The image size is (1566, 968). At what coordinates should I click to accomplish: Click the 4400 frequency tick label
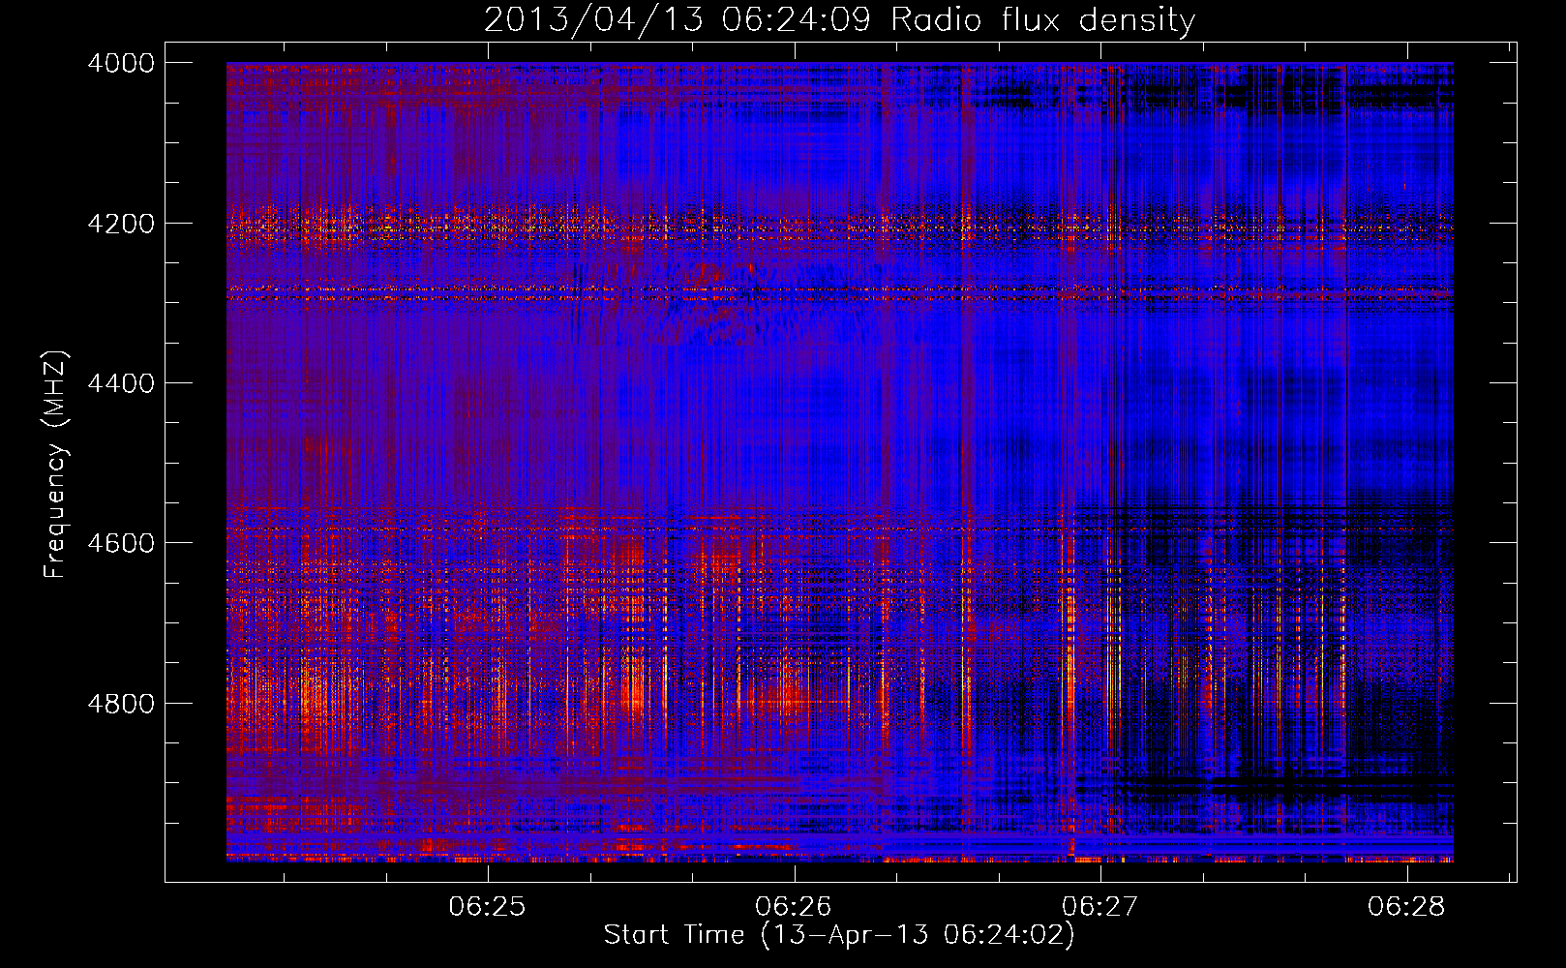(x=121, y=383)
